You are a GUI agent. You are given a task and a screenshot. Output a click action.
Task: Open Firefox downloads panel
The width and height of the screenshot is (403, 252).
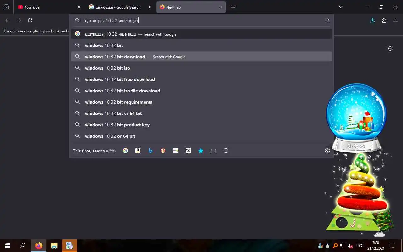click(x=373, y=20)
